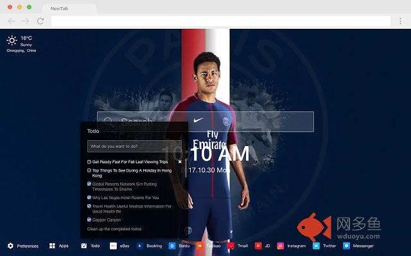Open the JD shortcut icon

click(x=258, y=246)
